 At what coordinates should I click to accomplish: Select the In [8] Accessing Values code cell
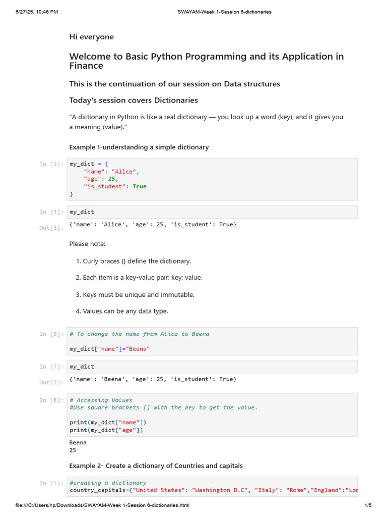pyautogui.click(x=212, y=415)
